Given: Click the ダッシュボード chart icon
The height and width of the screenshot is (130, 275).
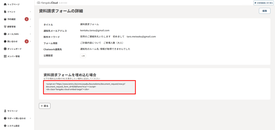Looking at the screenshot, I should tap(5, 49).
